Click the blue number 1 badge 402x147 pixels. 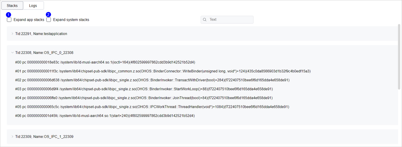click(9, 14)
